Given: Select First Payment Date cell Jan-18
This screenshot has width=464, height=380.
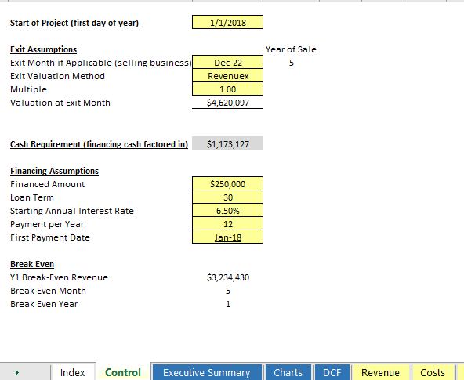Looking at the screenshot, I should tap(227, 237).
